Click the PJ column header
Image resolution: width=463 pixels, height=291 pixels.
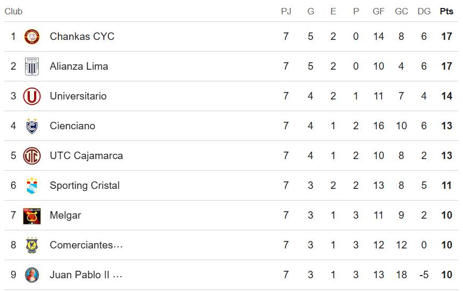click(x=286, y=12)
